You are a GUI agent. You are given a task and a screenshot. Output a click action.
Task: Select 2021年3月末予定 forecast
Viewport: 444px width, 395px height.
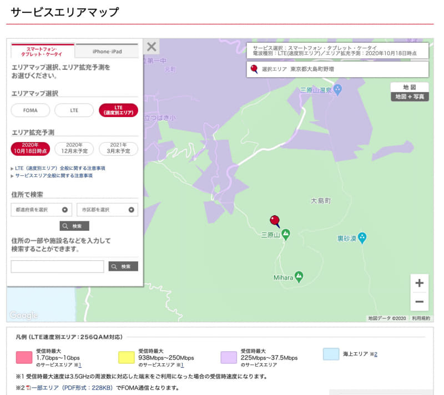118,149
